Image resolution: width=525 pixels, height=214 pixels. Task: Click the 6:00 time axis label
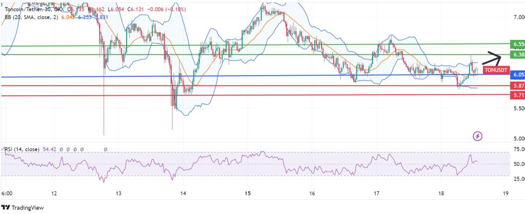[x=7, y=194]
